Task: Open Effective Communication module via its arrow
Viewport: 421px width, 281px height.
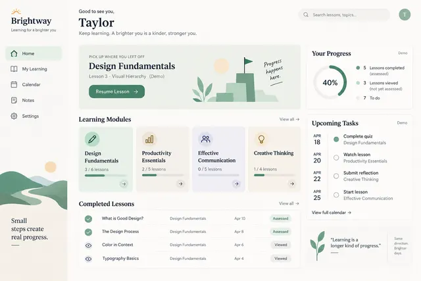Action: coord(237,184)
